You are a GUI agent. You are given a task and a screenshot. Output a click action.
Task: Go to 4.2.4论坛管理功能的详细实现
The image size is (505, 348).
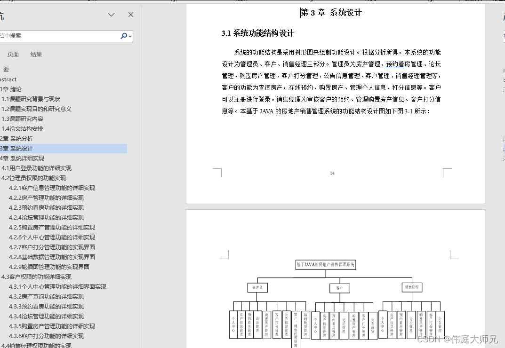point(47,218)
